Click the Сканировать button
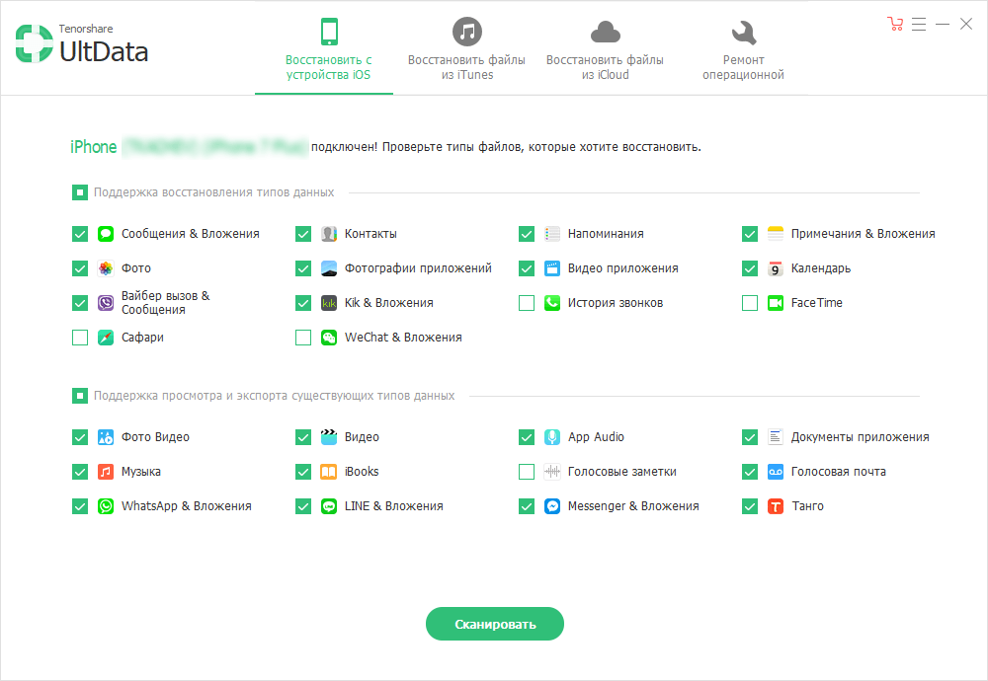 click(494, 624)
